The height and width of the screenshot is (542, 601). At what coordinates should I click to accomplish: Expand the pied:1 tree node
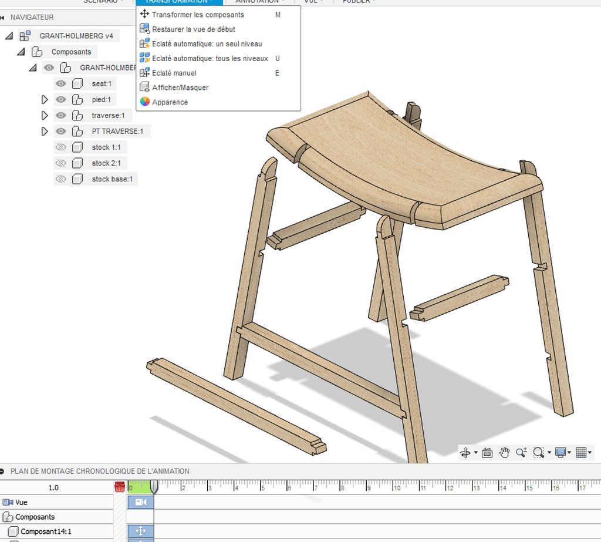[x=45, y=100]
